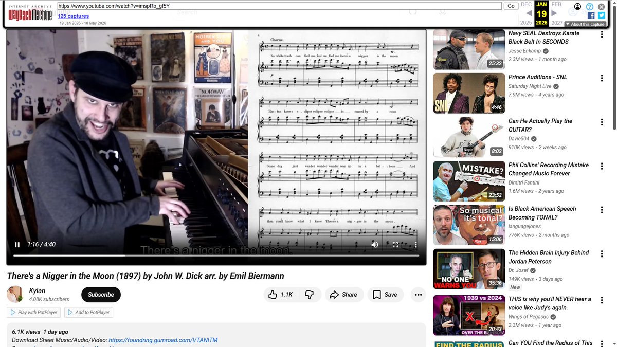Screen dimensions: 617x347
Task: Click the Go button next to URL
Action: click(x=511, y=6)
